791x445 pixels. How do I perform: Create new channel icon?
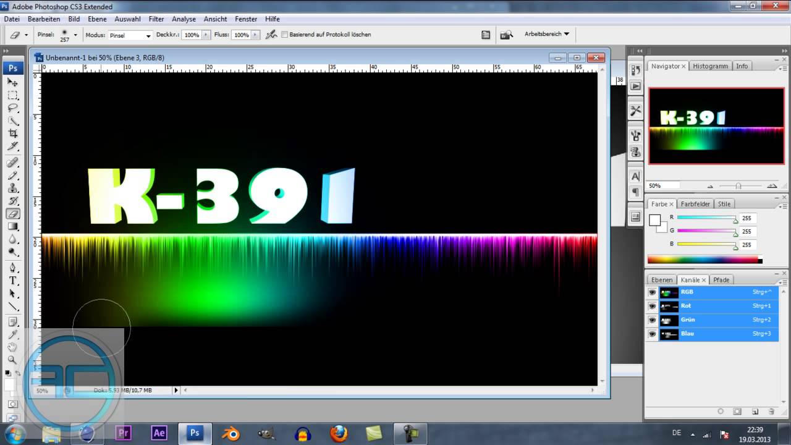[755, 411]
